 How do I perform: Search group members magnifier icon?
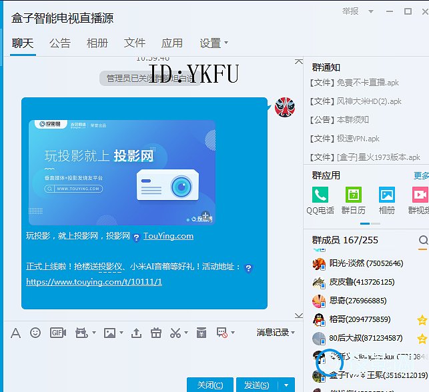pyautogui.click(x=423, y=240)
